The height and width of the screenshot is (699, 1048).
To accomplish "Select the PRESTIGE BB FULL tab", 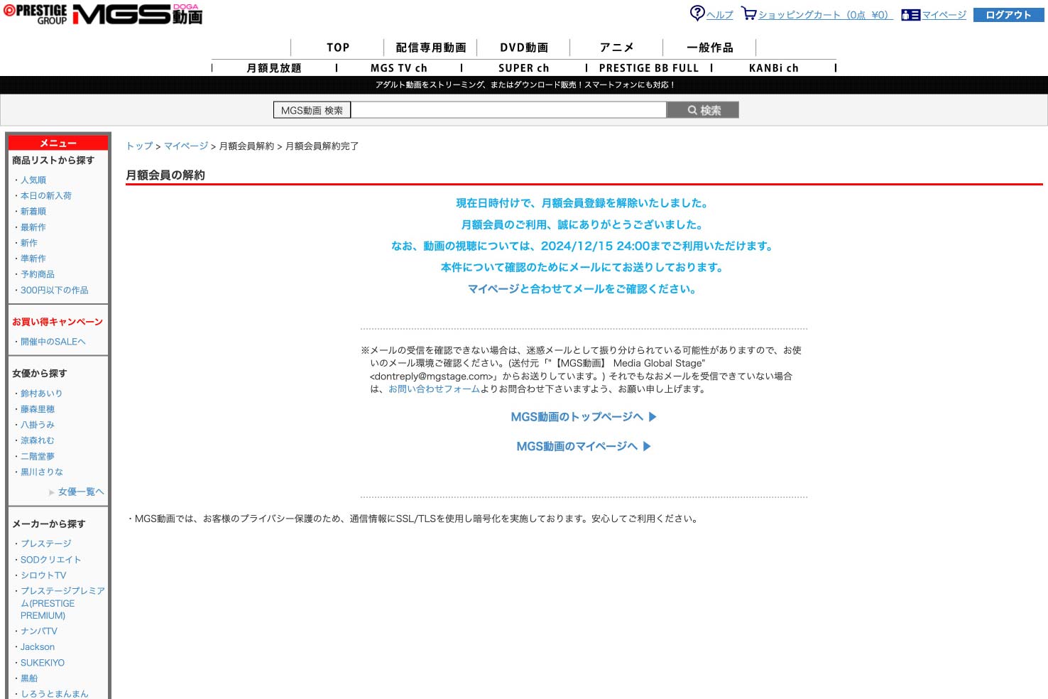I will tap(649, 68).
